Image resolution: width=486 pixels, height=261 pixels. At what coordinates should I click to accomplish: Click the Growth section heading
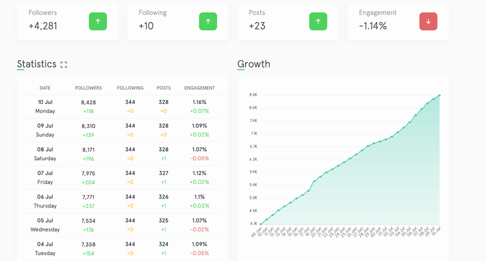click(253, 64)
